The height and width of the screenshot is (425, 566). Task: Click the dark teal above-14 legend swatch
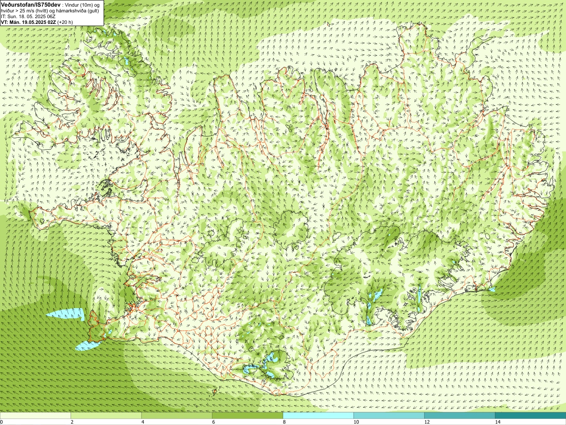[x=531, y=416]
